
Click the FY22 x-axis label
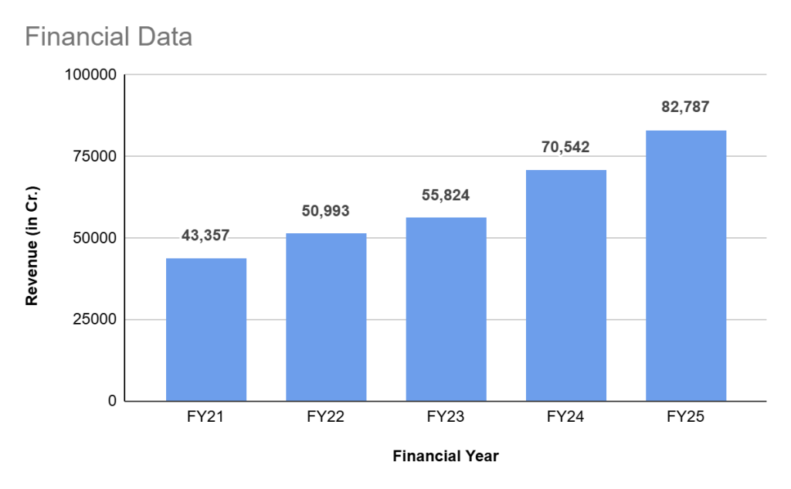click(326, 417)
